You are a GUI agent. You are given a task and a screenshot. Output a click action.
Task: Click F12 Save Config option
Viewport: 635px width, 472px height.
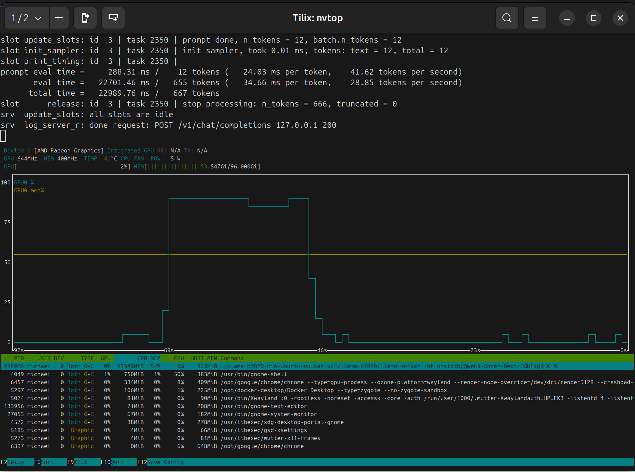click(165, 462)
